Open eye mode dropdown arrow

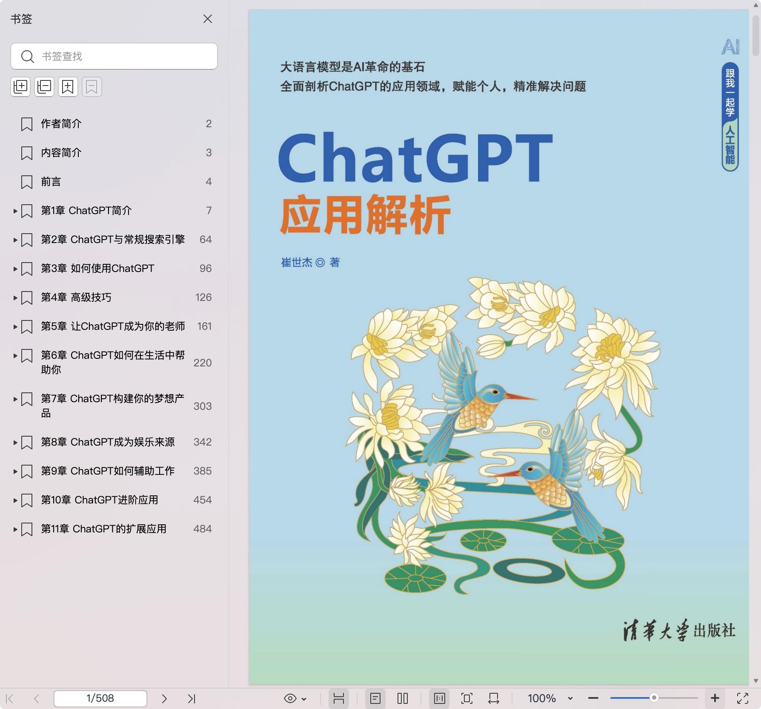coord(304,699)
